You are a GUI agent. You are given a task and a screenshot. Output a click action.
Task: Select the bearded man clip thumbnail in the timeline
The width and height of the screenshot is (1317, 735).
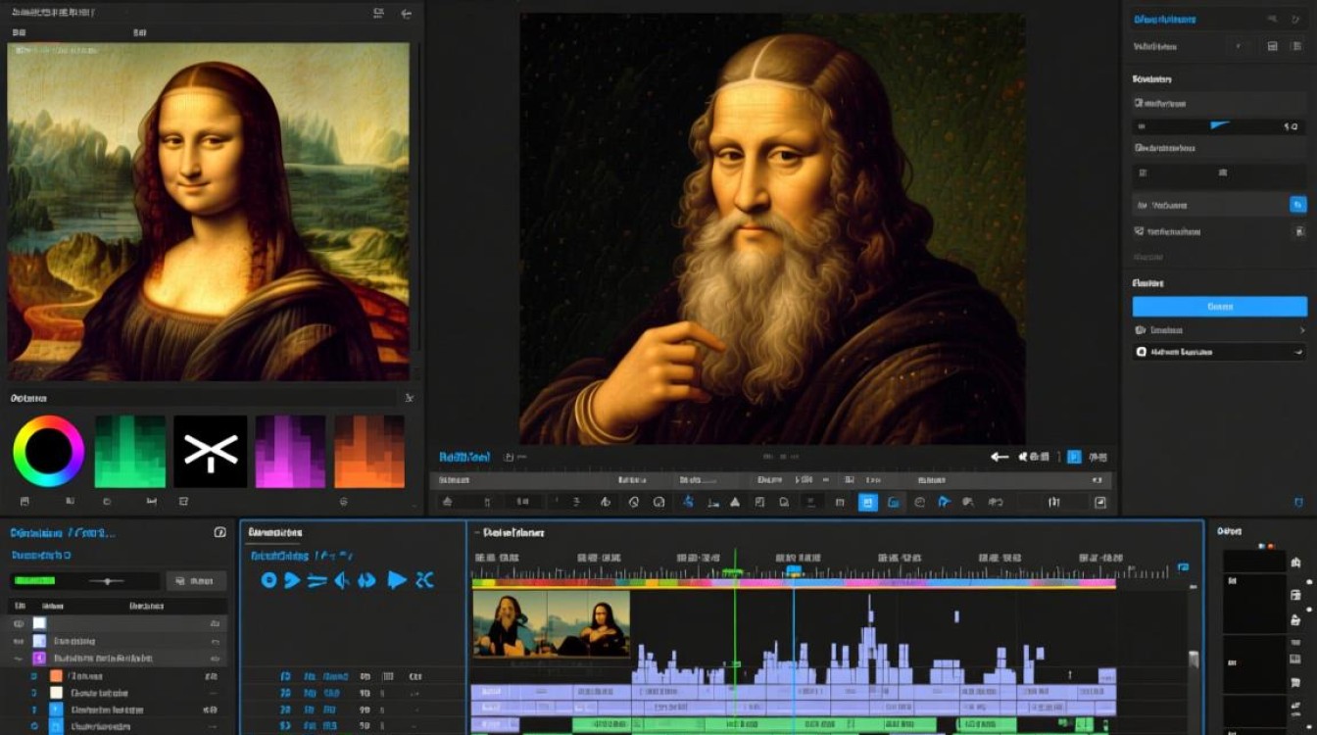(510, 623)
